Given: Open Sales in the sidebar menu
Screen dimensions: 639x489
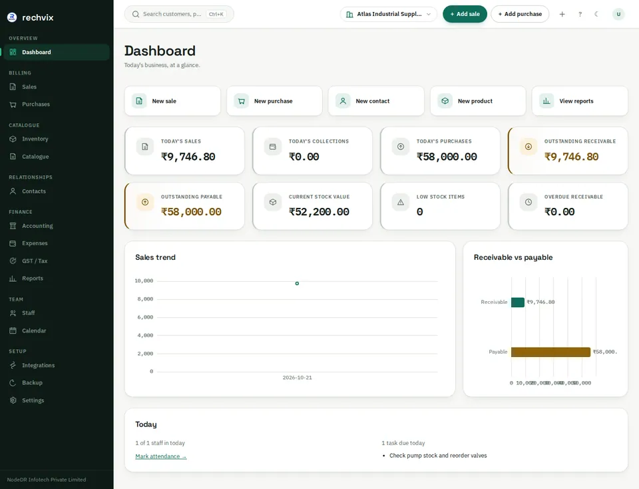Looking at the screenshot, I should point(57,87).
